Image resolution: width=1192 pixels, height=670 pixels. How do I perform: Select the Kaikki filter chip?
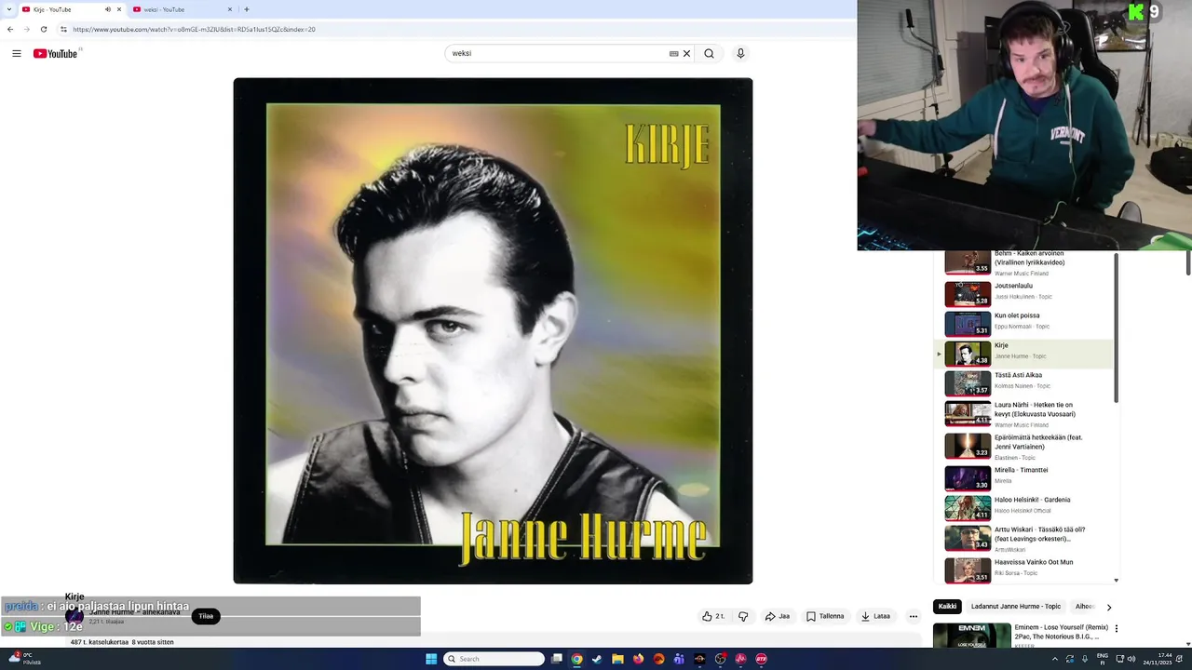click(x=947, y=607)
